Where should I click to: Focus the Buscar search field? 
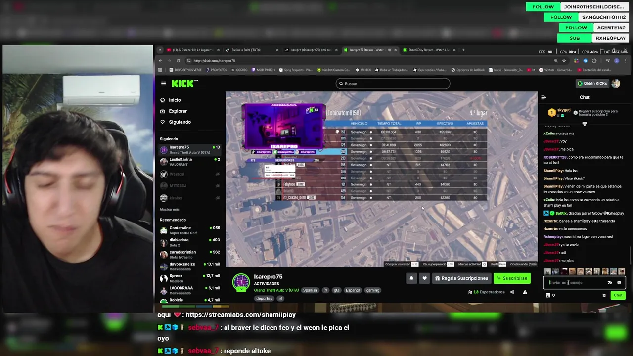coord(393,83)
